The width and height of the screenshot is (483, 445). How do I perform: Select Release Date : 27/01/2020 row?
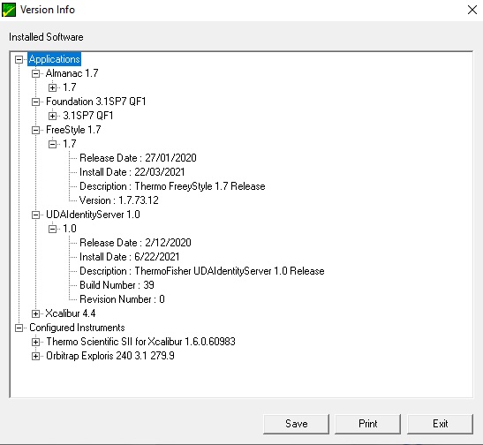coord(138,158)
